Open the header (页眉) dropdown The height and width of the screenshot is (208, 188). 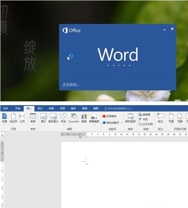(x=171, y=119)
